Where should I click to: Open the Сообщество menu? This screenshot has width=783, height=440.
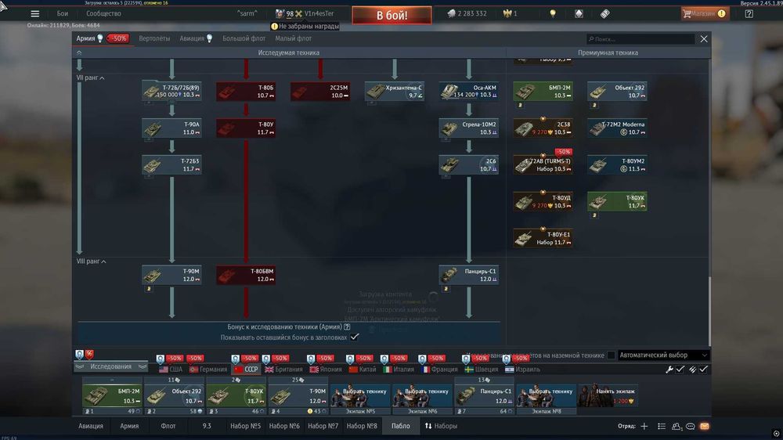[x=104, y=13]
